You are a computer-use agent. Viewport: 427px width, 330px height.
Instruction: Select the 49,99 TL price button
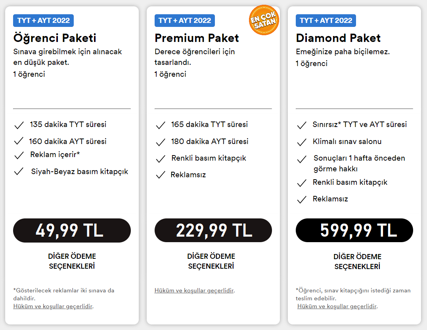pyautogui.click(x=72, y=230)
